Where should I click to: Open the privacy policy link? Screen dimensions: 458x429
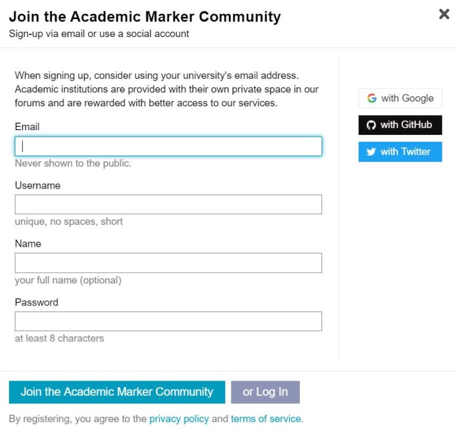click(x=179, y=419)
